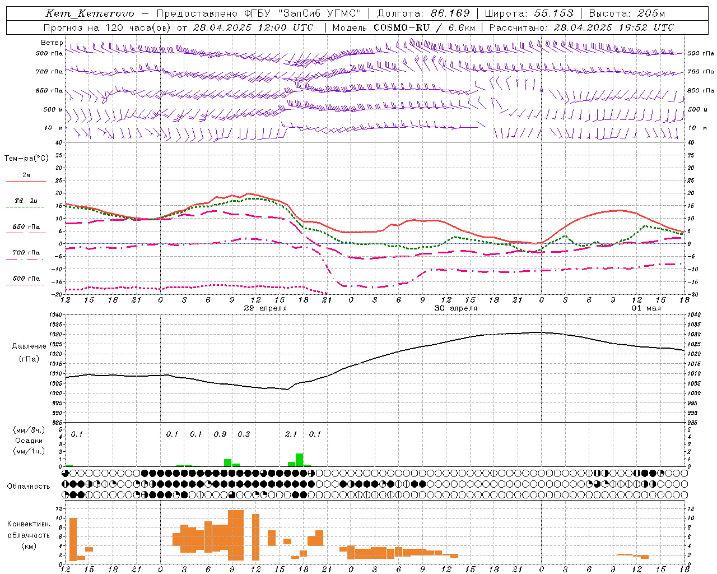Click the 'Давление' pressure panel label
This screenshot has height=574, width=717.
(x=29, y=346)
